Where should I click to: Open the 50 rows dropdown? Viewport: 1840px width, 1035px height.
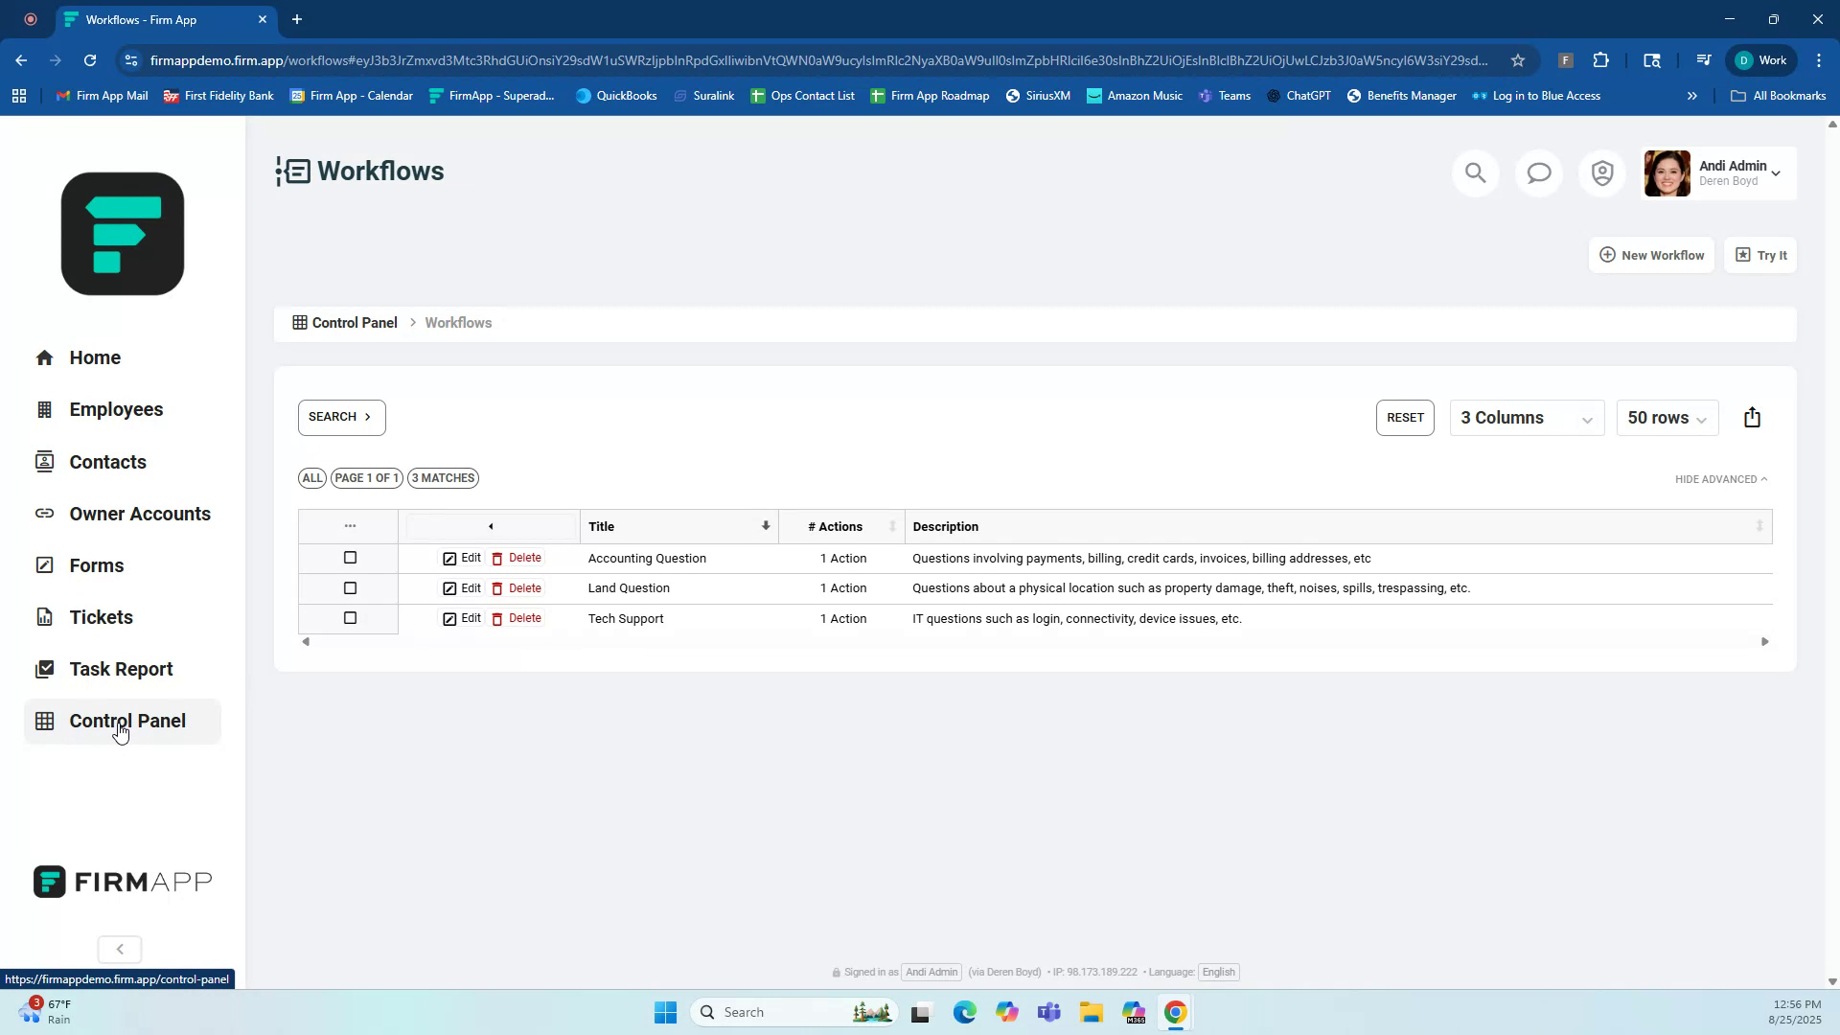1667,417
